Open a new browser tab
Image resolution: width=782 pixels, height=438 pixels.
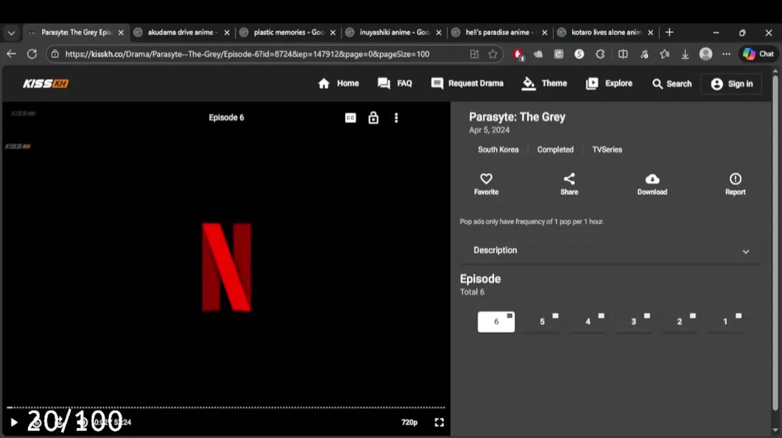(669, 32)
